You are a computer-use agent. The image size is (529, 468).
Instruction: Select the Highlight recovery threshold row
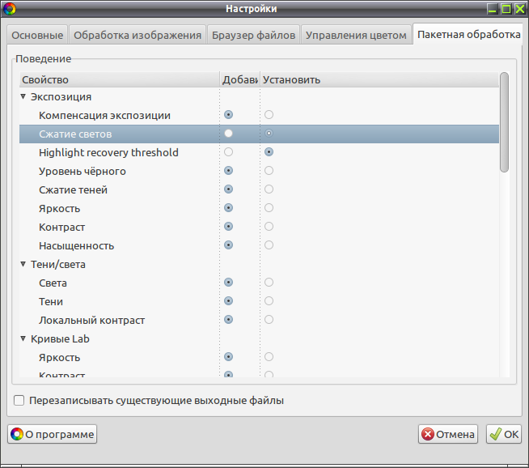(x=259, y=152)
